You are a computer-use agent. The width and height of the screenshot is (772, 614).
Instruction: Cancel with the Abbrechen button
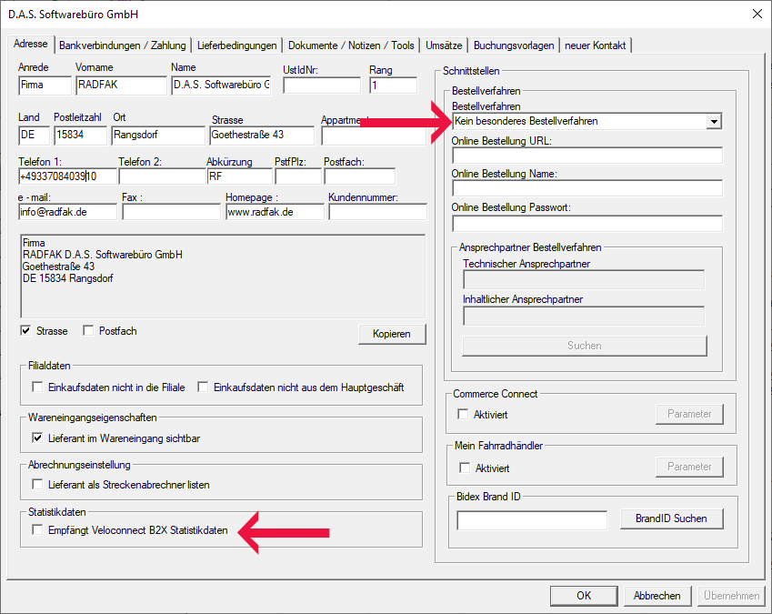(x=657, y=596)
